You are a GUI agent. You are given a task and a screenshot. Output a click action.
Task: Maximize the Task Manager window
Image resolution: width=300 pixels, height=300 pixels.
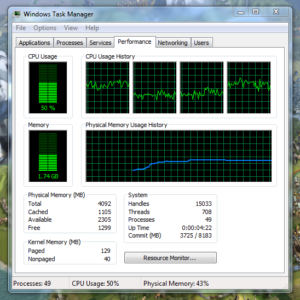pyautogui.click(x=256, y=12)
